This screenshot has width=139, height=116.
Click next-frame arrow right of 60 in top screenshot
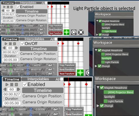(13, 11)
